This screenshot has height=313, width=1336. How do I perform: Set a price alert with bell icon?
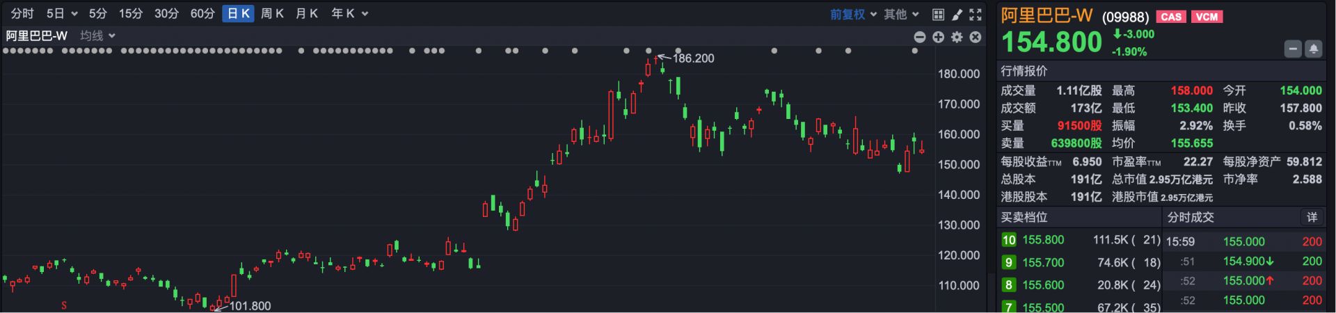[x=1314, y=49]
